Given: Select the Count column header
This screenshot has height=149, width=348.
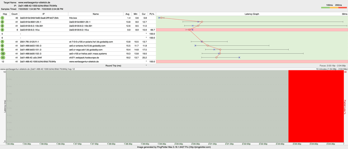Looking at the screenshot, I should (14, 14).
